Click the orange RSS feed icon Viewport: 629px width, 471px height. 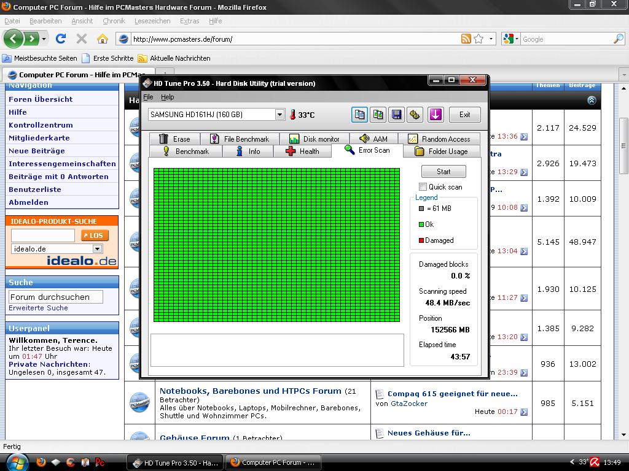[x=466, y=39]
